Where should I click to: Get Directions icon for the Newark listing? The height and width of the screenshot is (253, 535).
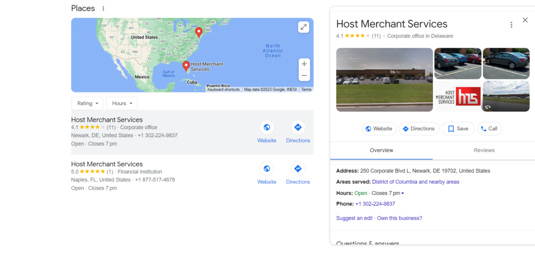pyautogui.click(x=298, y=128)
